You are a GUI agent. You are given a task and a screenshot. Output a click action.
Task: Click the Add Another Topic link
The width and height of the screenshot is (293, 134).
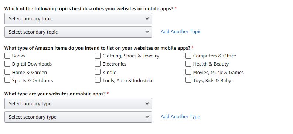(181, 32)
